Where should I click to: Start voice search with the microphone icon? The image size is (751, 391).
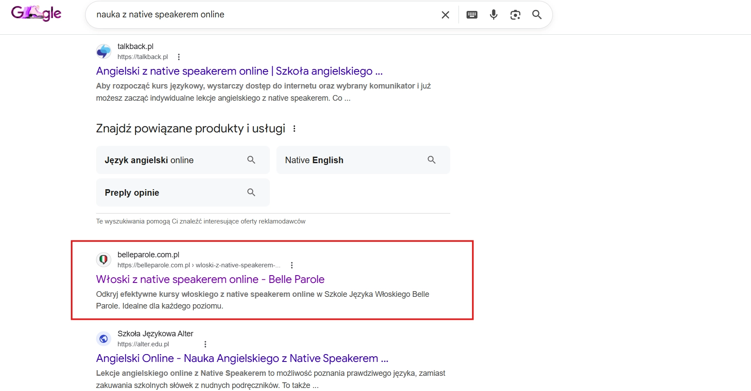[493, 15]
